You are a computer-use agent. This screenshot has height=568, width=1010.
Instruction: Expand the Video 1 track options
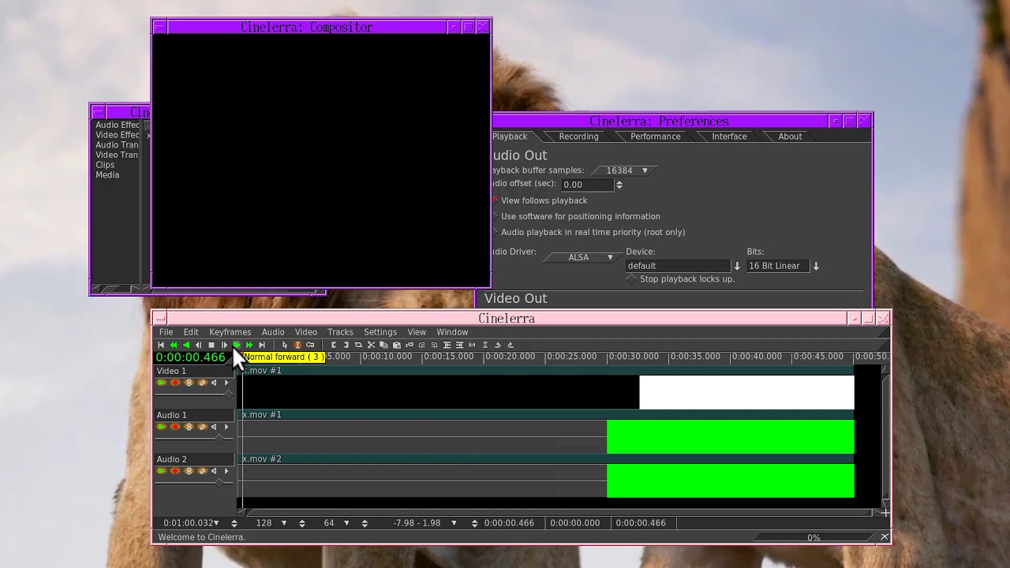pyautogui.click(x=226, y=383)
